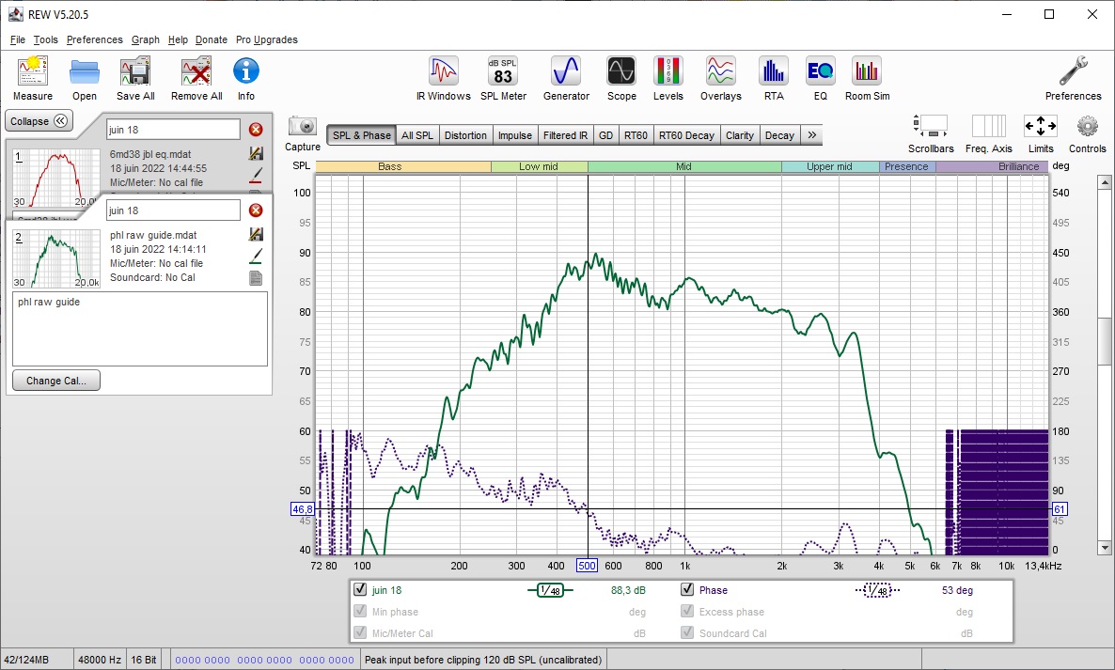Show more graph tabs with chevron
Screen dimensions: 1115x670
pos(811,135)
